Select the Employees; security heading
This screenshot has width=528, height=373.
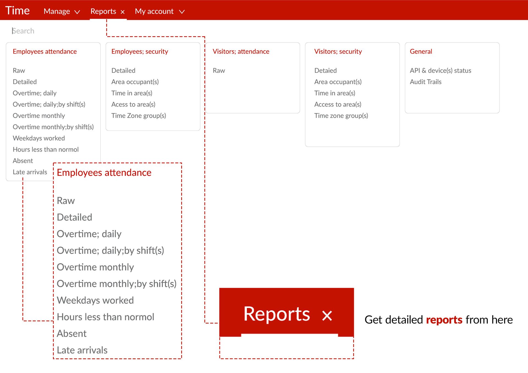tap(139, 51)
